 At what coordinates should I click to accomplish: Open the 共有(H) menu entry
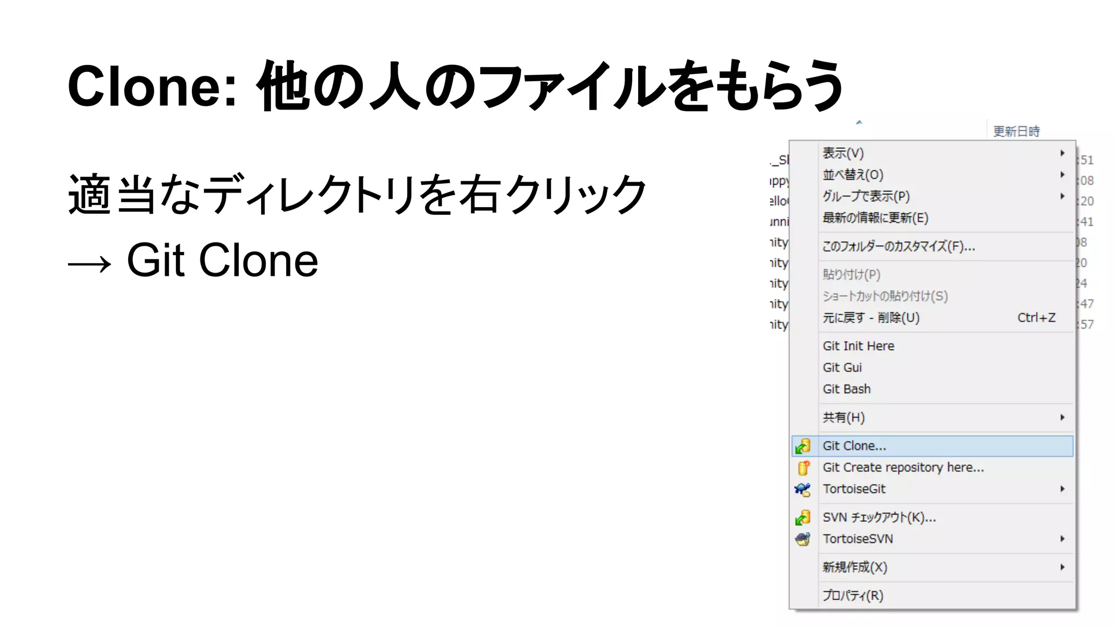[932, 418]
